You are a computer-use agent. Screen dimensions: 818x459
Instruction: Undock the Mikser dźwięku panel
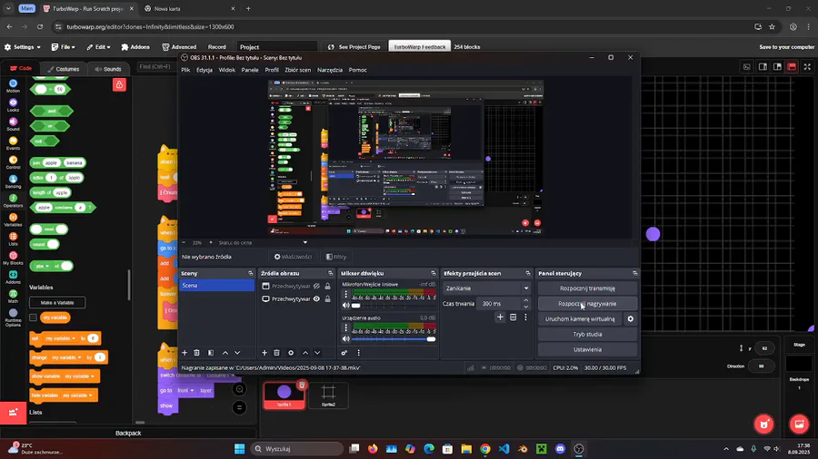click(x=433, y=273)
